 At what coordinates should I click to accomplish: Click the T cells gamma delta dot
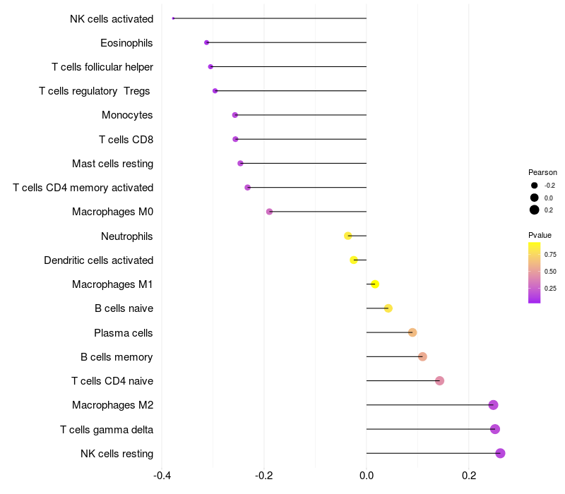click(x=495, y=429)
